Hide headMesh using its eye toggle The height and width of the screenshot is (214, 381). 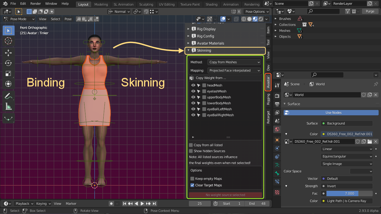coord(193,85)
